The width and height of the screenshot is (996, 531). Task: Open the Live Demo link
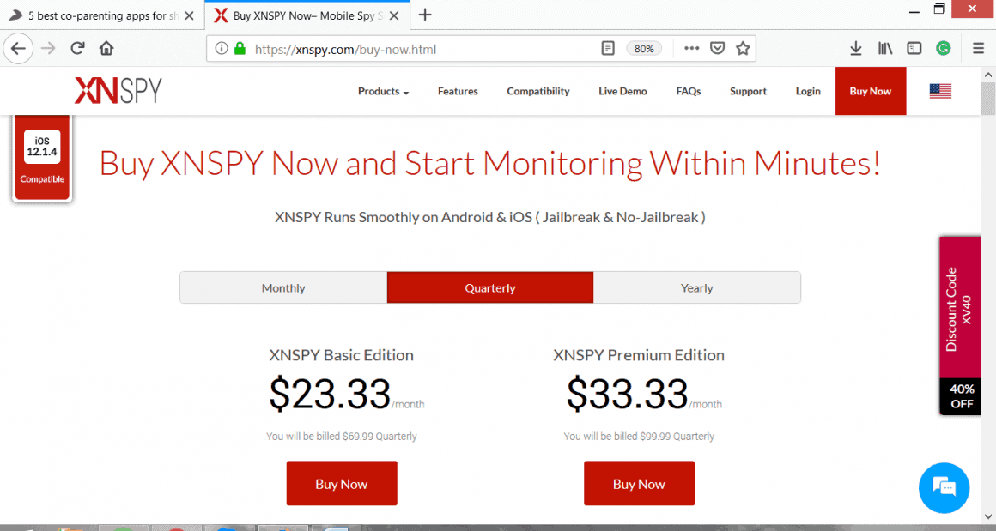click(622, 91)
